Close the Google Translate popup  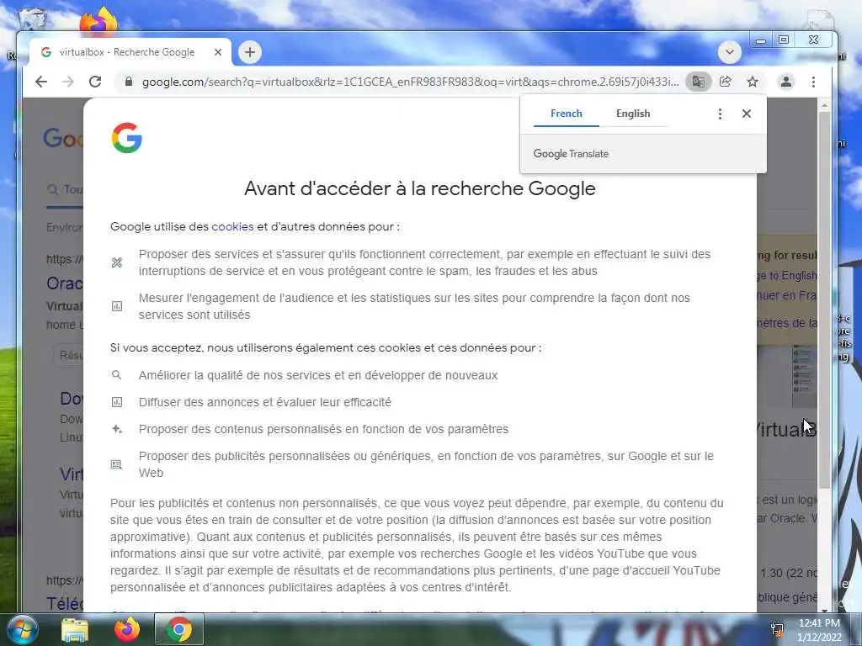coord(747,114)
